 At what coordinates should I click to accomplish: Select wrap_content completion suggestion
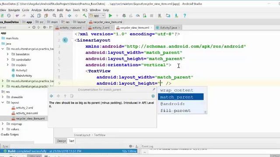[x=176, y=90]
